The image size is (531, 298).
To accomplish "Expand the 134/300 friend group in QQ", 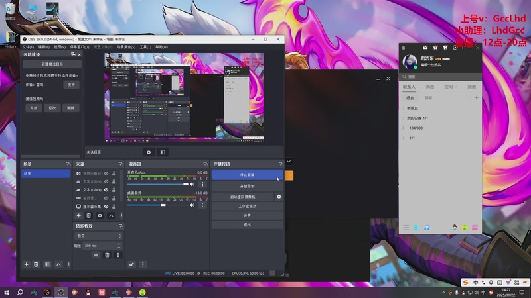I will tap(404, 128).
